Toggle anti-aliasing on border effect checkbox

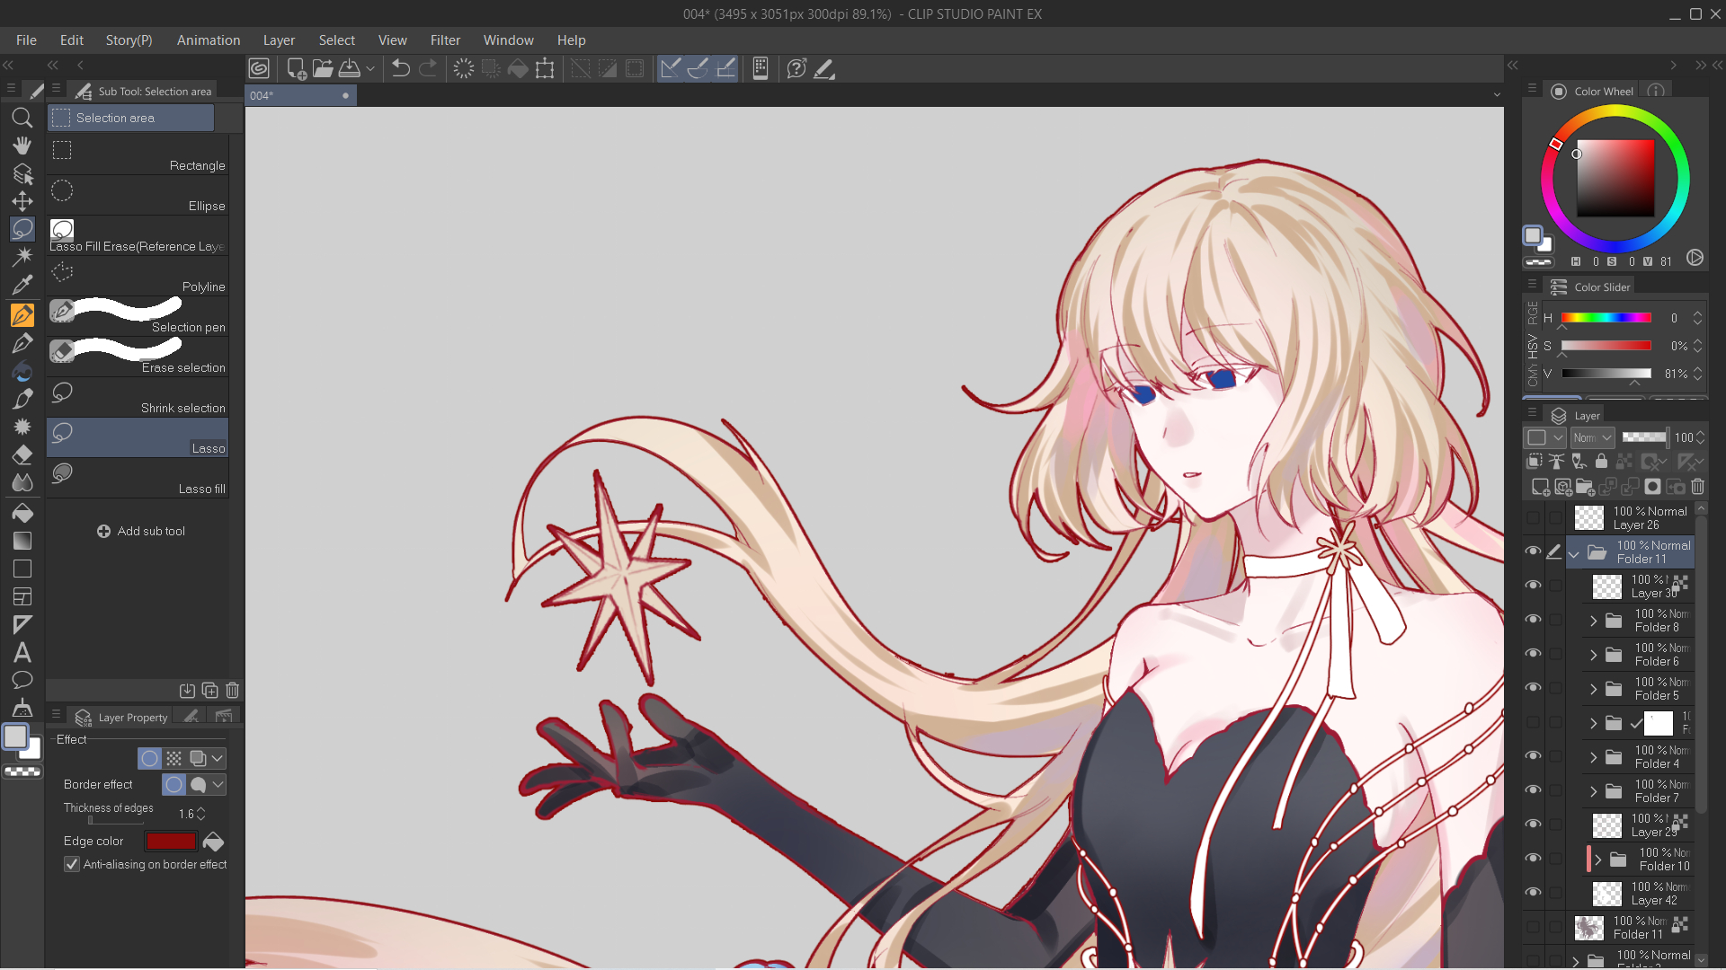pyautogui.click(x=72, y=864)
